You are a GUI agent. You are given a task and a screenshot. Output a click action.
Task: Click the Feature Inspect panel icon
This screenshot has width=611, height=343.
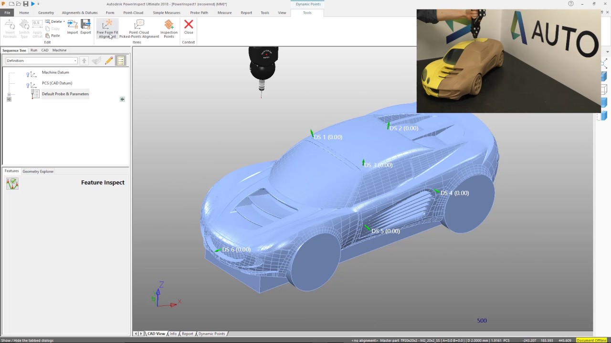point(12,183)
